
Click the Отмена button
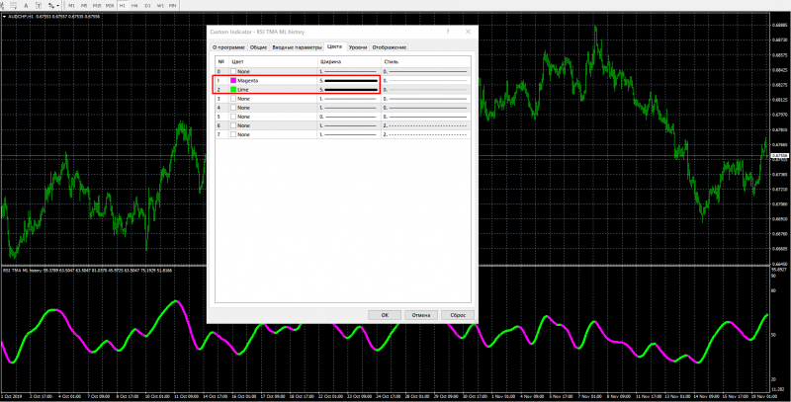click(421, 315)
